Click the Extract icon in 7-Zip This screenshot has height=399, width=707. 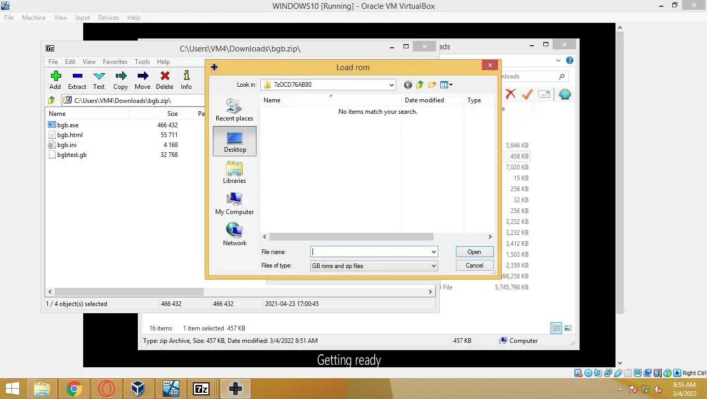tap(77, 76)
